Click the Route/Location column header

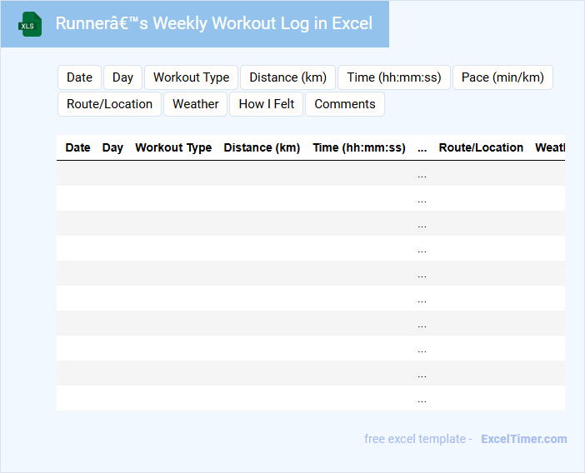point(481,147)
